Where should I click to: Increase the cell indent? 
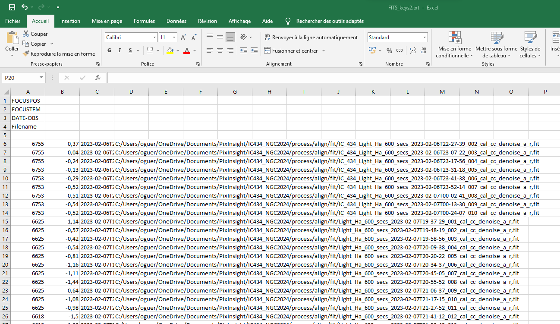tap(254, 50)
